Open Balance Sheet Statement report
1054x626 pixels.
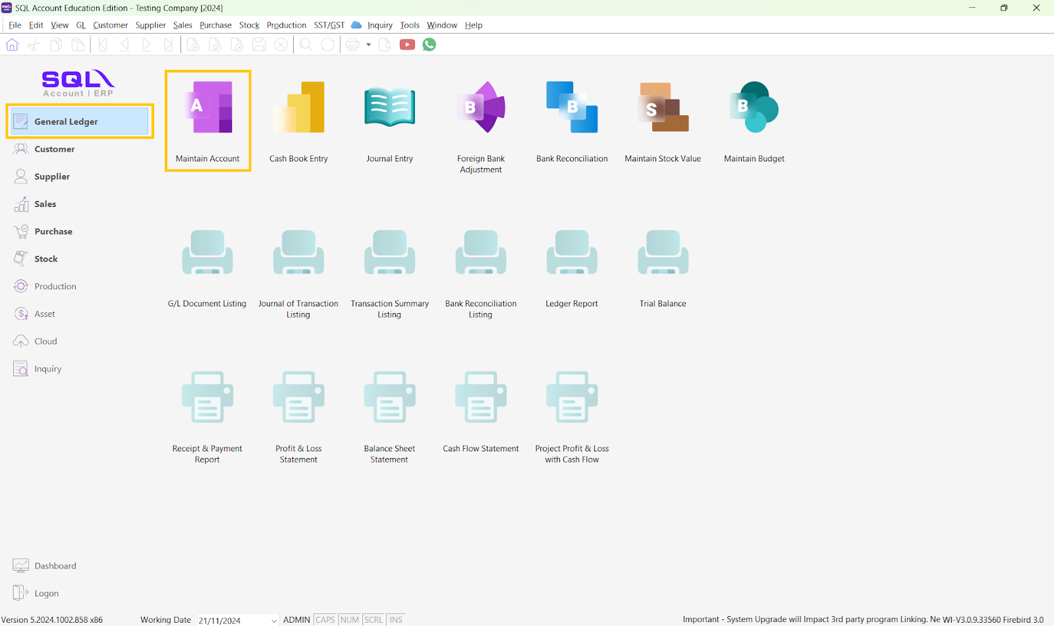click(x=389, y=418)
